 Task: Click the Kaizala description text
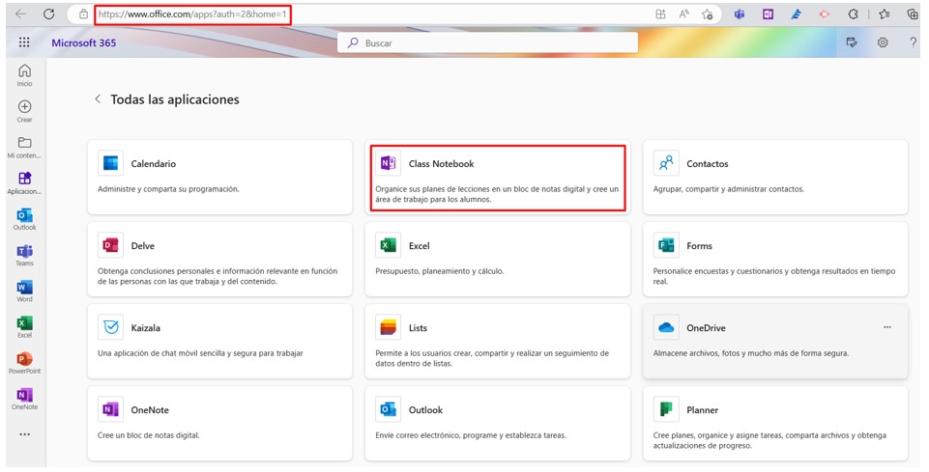click(200, 353)
